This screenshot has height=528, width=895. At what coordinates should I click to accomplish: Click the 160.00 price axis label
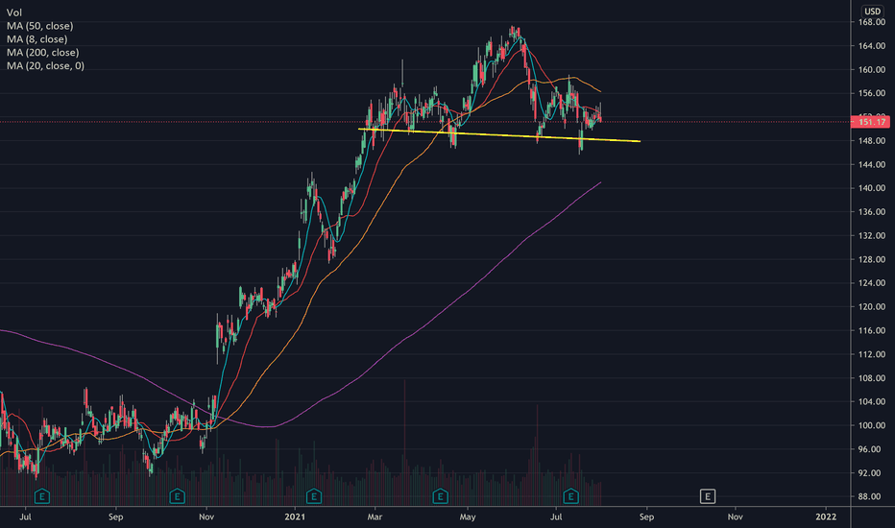tap(872, 70)
